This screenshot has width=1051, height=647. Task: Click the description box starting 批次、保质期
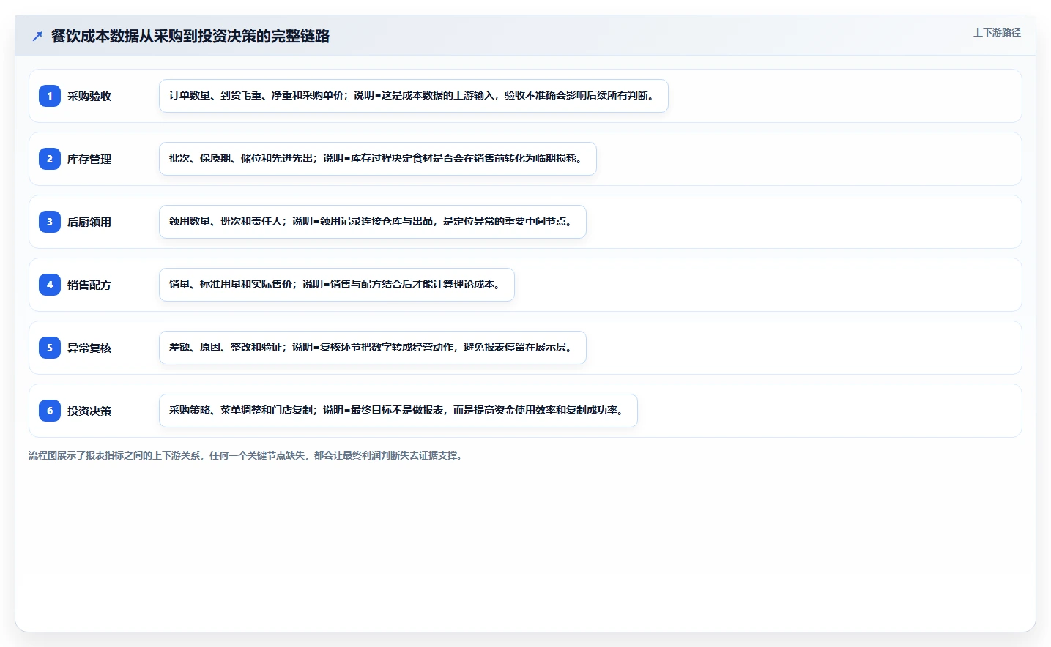point(378,159)
